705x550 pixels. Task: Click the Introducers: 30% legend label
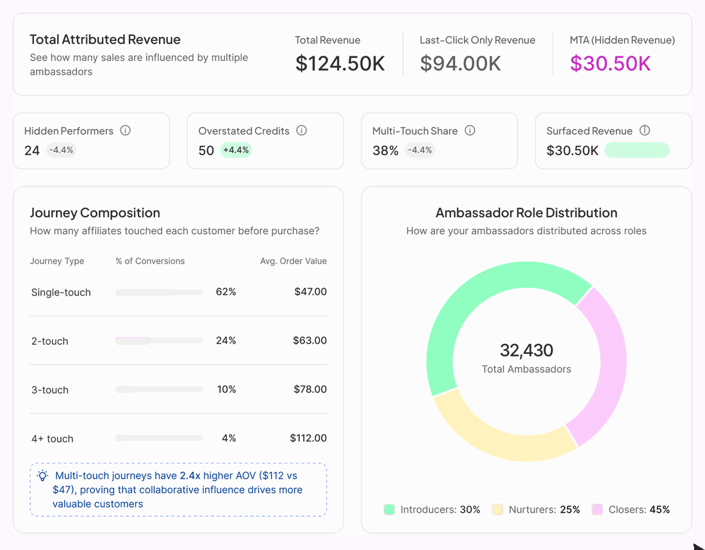[440, 510]
